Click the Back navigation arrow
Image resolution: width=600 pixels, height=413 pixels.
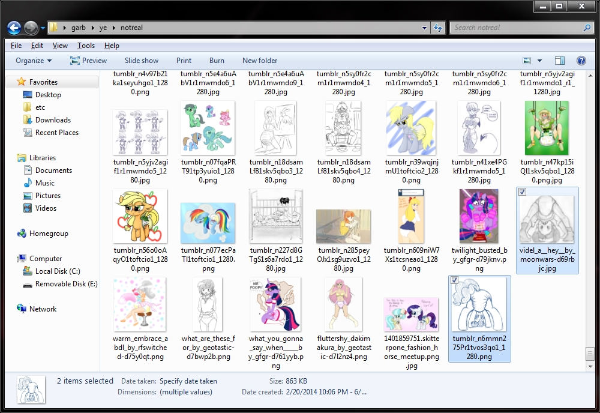click(x=14, y=28)
